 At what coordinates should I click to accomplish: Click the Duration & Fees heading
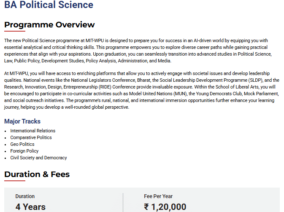pos(37,174)
